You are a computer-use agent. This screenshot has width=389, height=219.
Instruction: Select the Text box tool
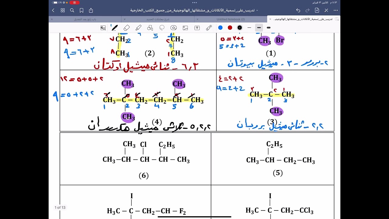click(197, 28)
